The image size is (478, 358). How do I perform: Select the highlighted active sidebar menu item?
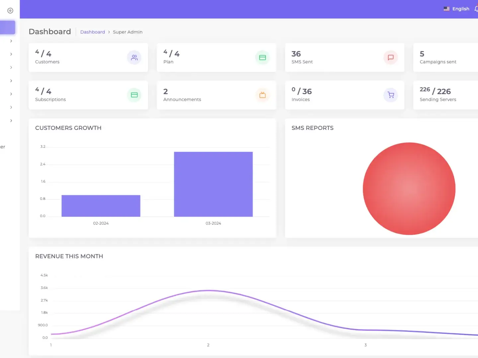click(8, 28)
